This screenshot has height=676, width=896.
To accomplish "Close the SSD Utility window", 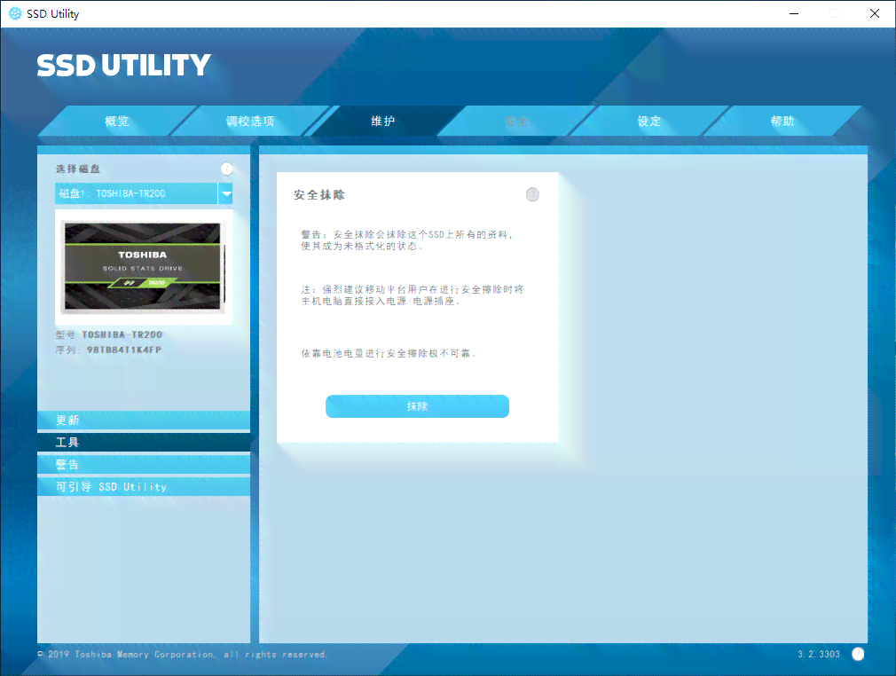I will coord(875,13).
